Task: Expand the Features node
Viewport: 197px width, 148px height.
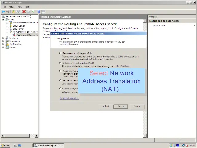Action: click(3, 38)
